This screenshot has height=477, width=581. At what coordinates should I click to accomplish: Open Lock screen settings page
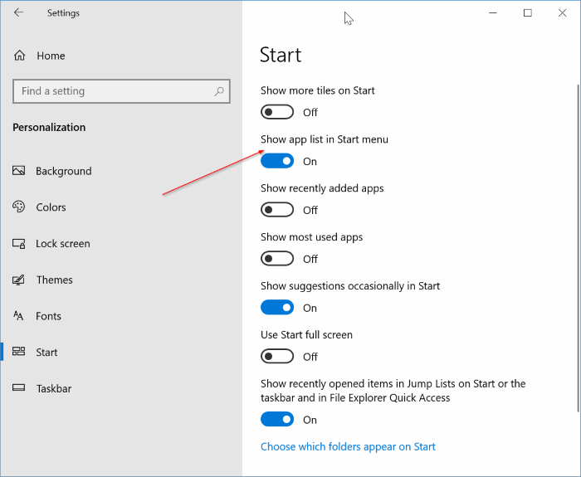click(63, 244)
